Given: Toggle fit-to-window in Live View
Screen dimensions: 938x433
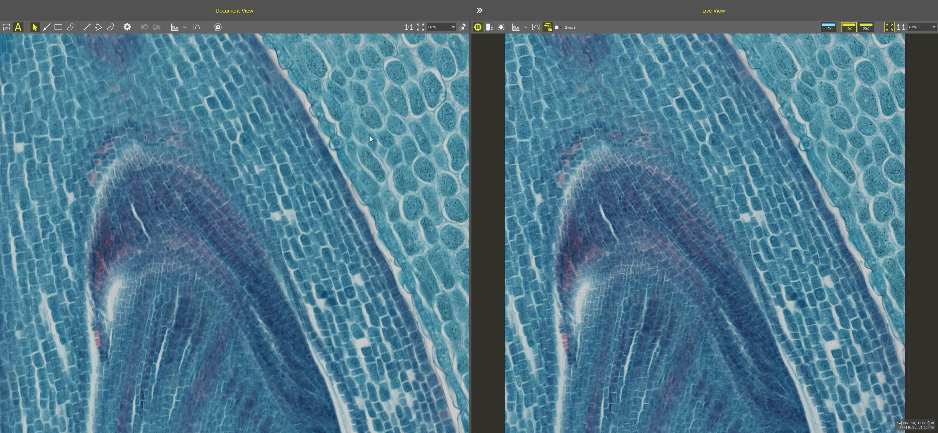Looking at the screenshot, I should (889, 27).
